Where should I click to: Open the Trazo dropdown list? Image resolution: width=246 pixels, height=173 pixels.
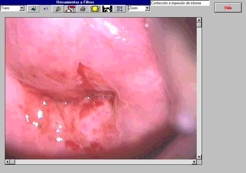tap(22, 8)
